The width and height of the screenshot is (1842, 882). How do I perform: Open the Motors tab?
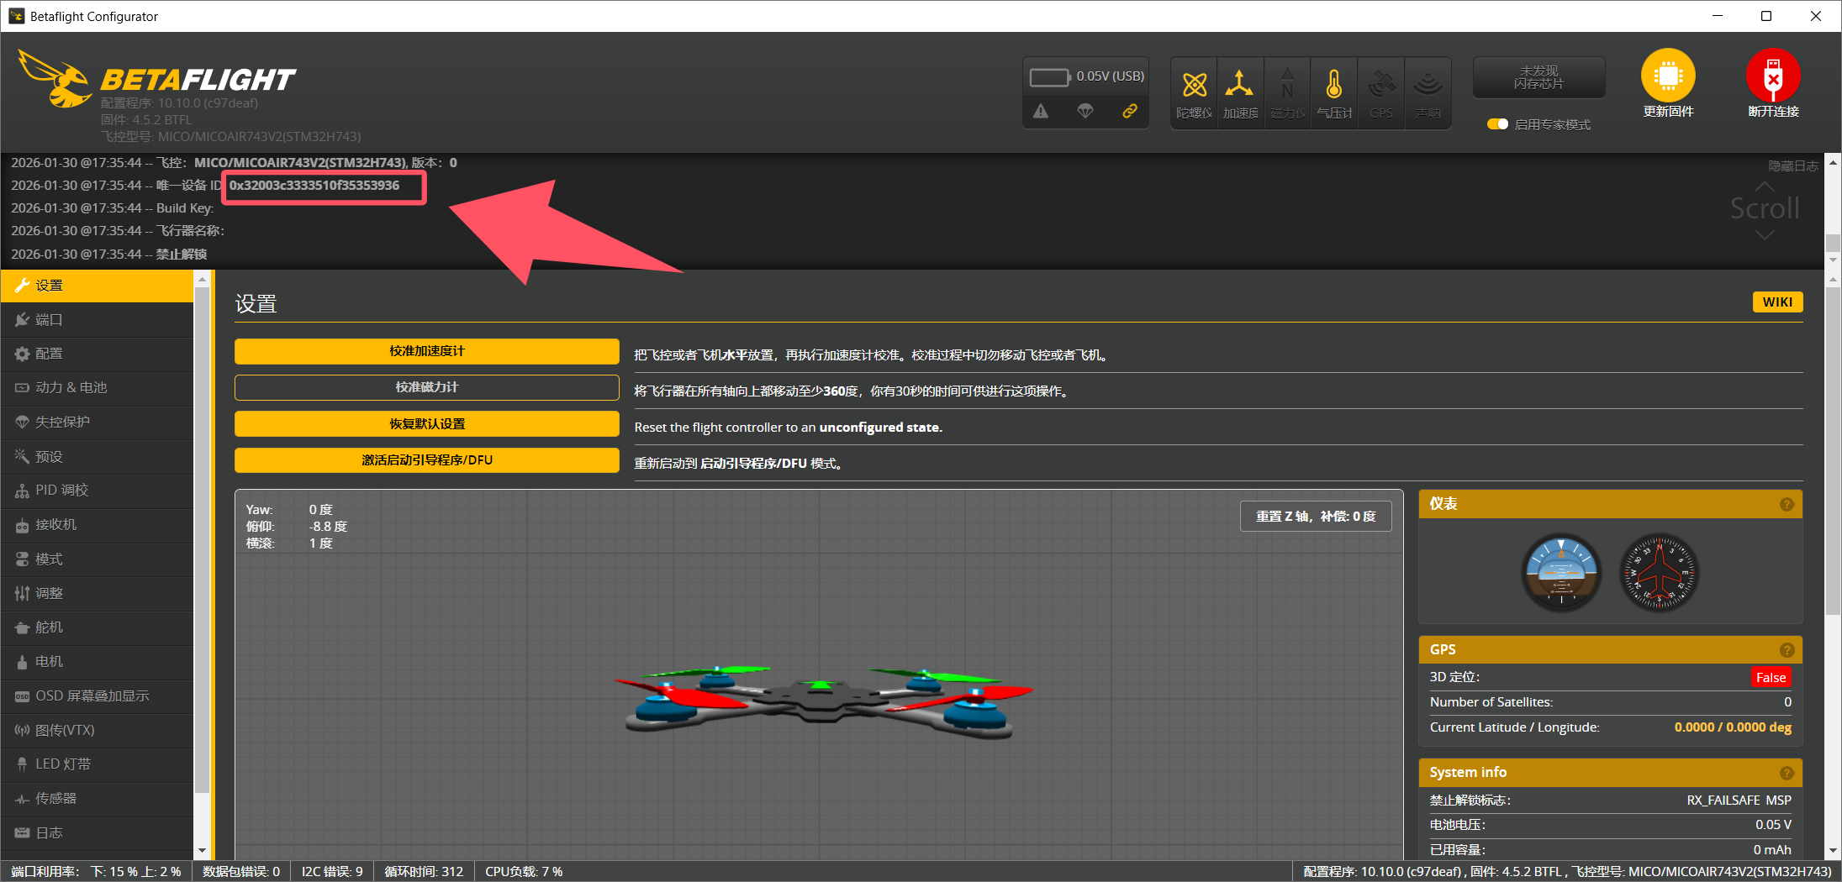[x=49, y=662]
